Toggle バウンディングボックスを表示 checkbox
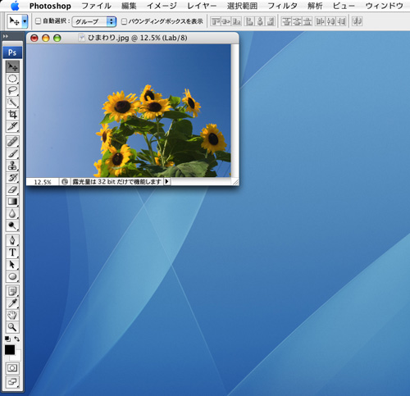Screen dimensions: 410x396 (x=124, y=21)
